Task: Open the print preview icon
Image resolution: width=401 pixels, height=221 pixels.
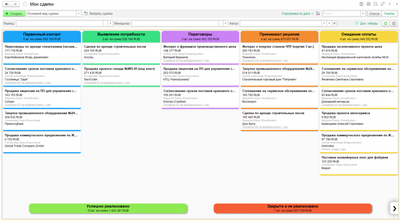Action: [x=375, y=4]
